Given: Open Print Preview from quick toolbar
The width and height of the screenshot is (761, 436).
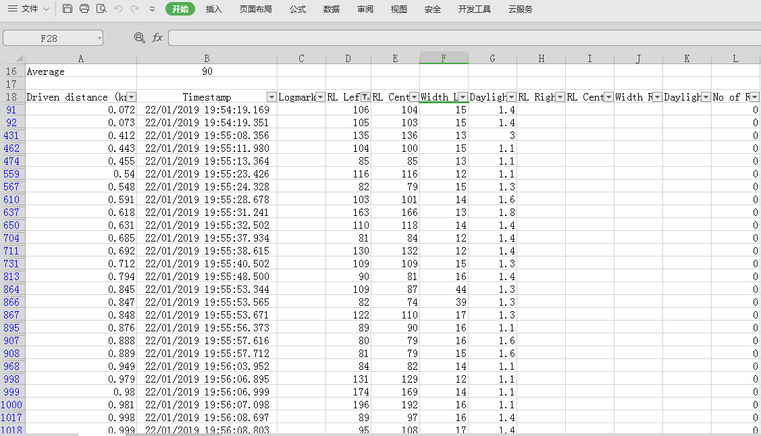Looking at the screenshot, I should pyautogui.click(x=101, y=9).
